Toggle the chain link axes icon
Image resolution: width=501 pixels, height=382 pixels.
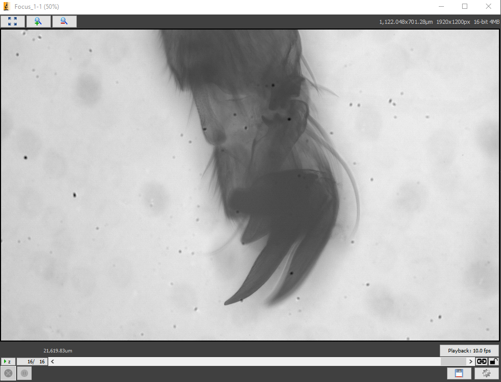(x=481, y=361)
